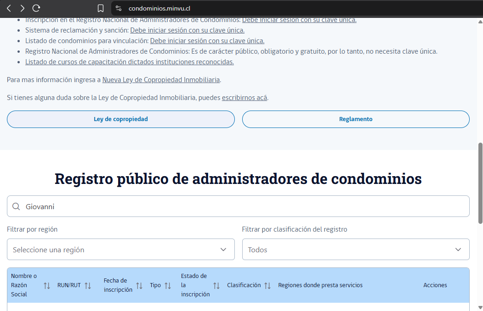The image size is (483, 311).
Task: Open Listado de cursos de capacitación link
Action: tap(130, 62)
